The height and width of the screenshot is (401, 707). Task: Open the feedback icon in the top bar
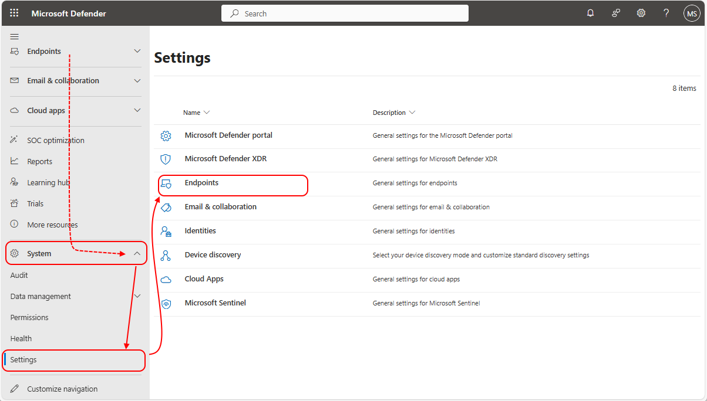[x=615, y=12]
